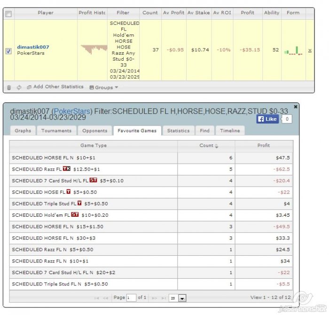Select the Favourite Games tab
Viewport: 329px width, 315px height.
(x=137, y=131)
